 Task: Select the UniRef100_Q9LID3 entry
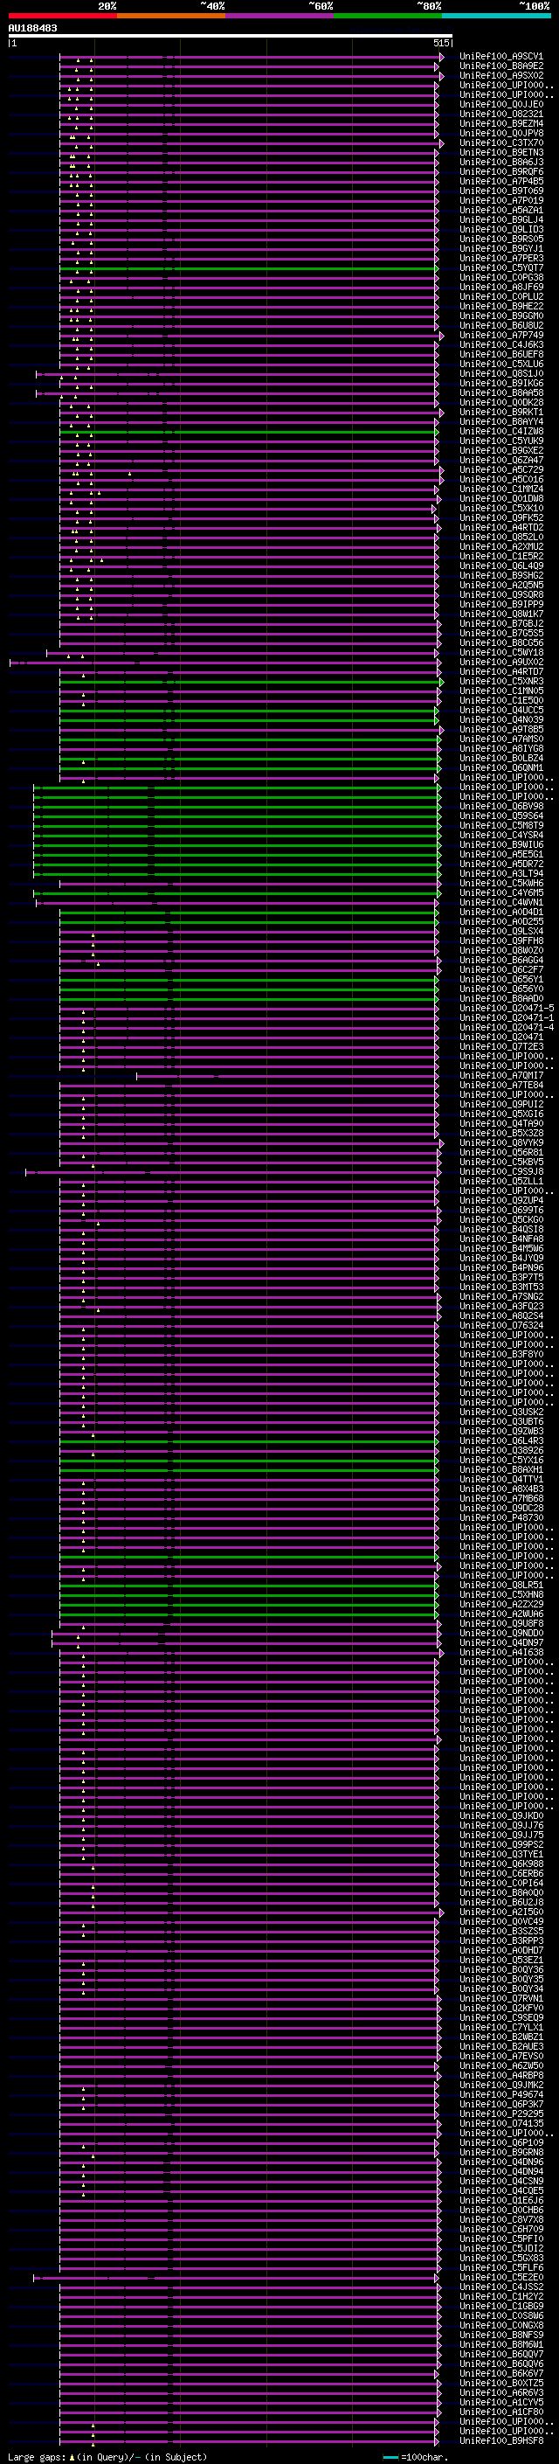click(x=501, y=230)
